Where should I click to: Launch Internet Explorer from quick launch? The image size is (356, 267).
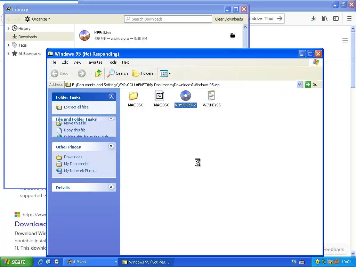click(41, 262)
